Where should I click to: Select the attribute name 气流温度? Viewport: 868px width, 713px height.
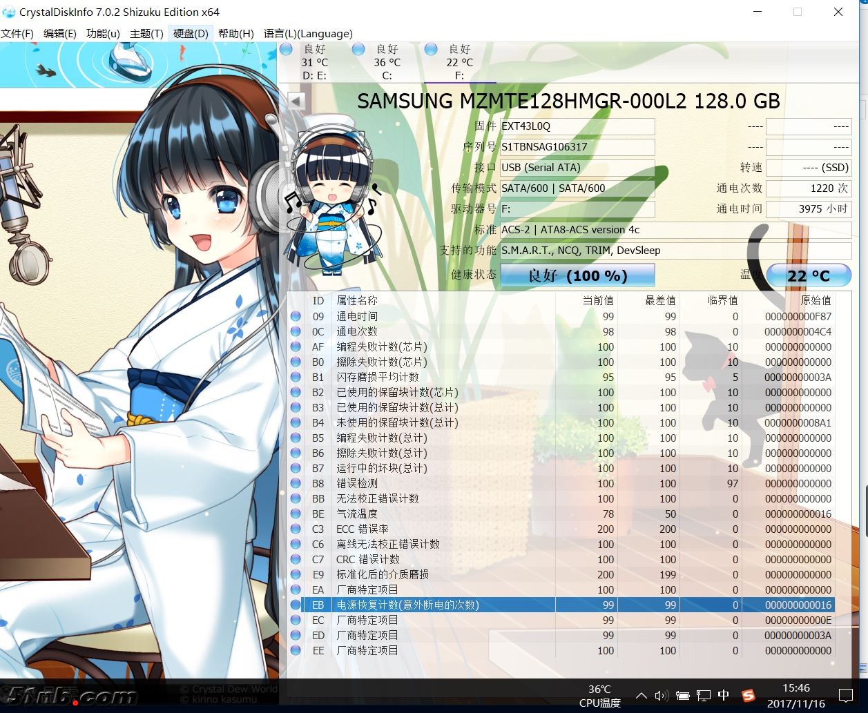(x=357, y=514)
